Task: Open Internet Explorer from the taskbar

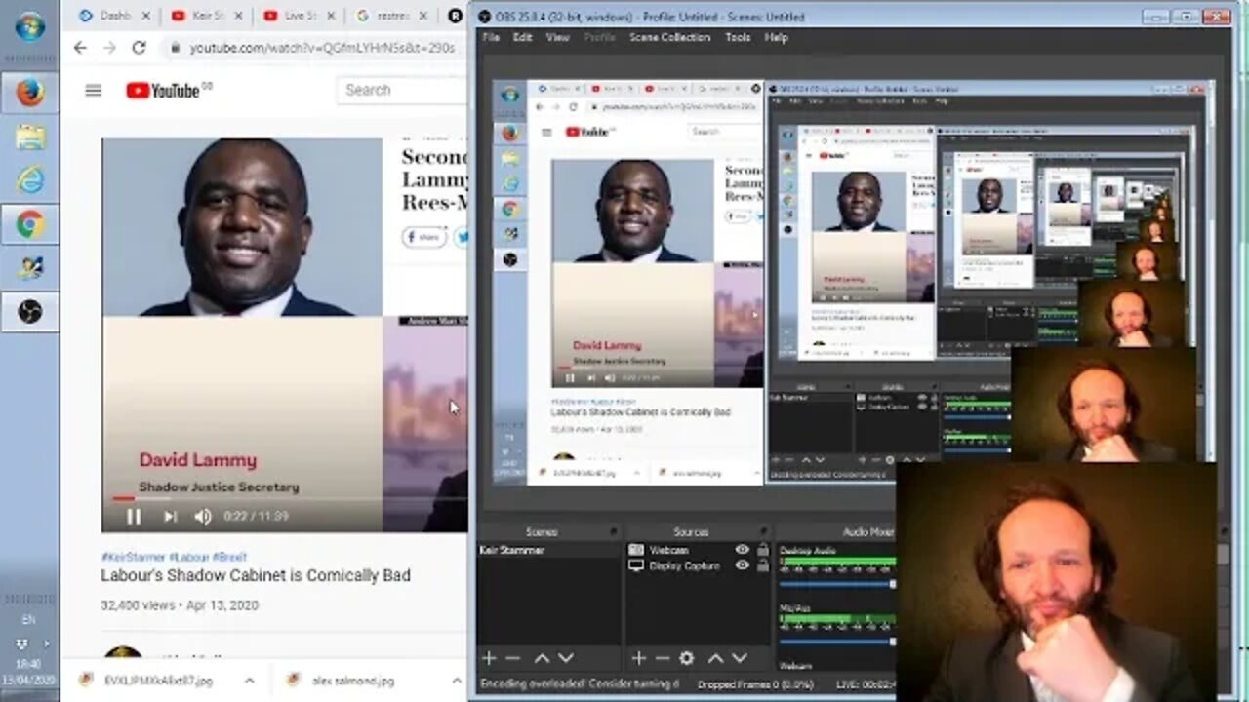Action: (x=29, y=180)
